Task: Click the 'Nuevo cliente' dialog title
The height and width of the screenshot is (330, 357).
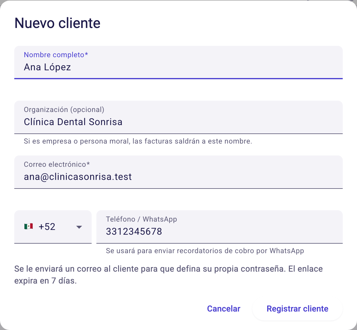Action: pyautogui.click(x=57, y=23)
